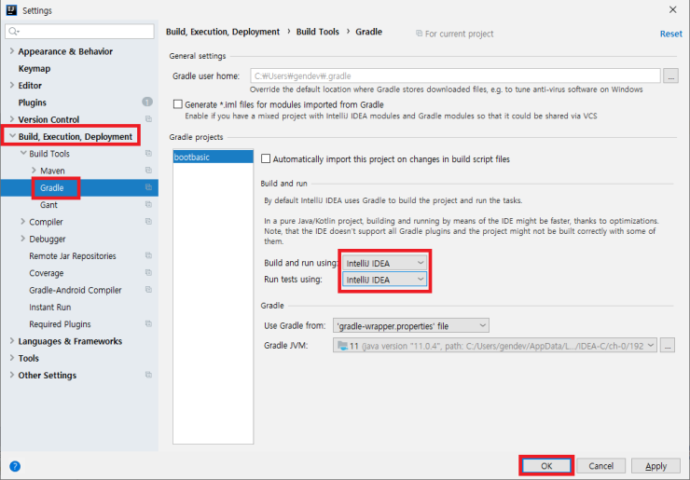Click the project-level icon next to Gradle item
Image resolution: width=690 pixels, height=480 pixels.
tap(147, 187)
